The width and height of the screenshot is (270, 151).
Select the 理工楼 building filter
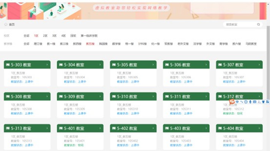[38, 44]
